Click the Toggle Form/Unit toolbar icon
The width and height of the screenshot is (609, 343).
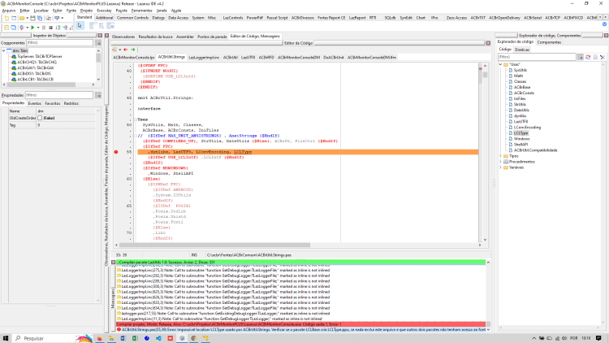coord(48,18)
